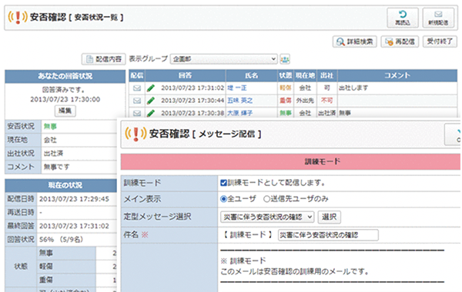
Task: Click 配信日時 value 2013/07/23 17:29:45
Action: 74,199
